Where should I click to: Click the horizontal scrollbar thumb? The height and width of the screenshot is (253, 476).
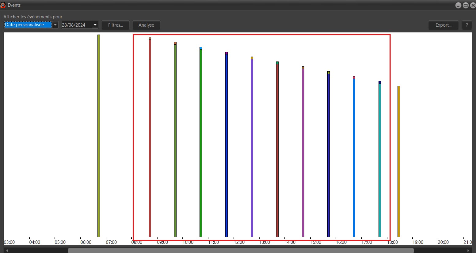click(241, 251)
